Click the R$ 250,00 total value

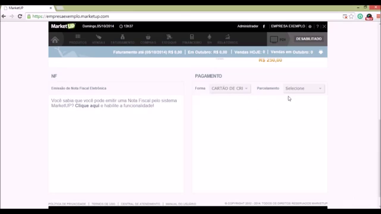[270, 60]
